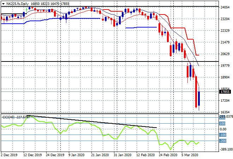Click the 21 Jan 2020 date label
Screen dimensions: 233x159
(100, 155)
